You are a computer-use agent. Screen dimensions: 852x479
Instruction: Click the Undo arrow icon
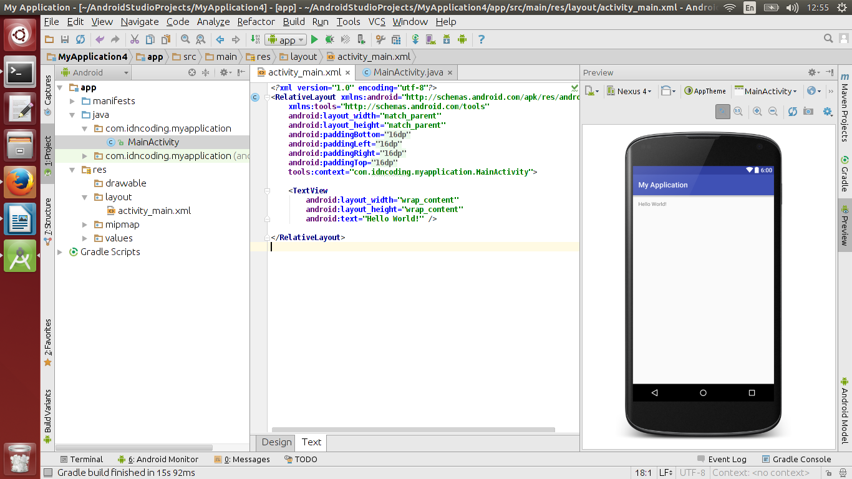point(100,39)
